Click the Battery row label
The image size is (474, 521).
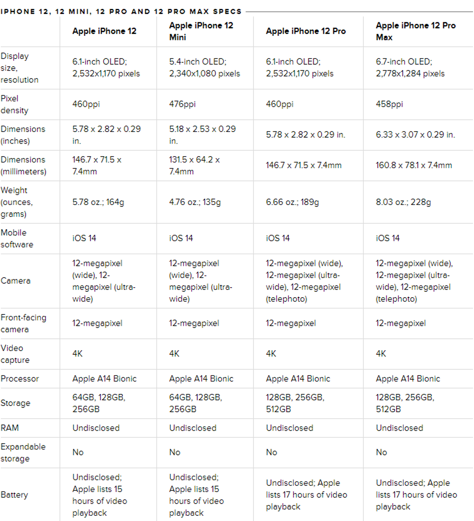point(15,495)
